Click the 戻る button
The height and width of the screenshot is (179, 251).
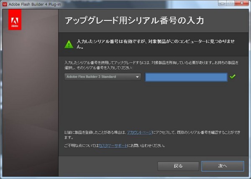pos(178,166)
